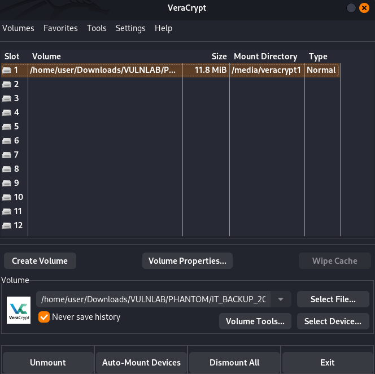
Task: Click the drive icon for slot 11
Action: point(7,211)
